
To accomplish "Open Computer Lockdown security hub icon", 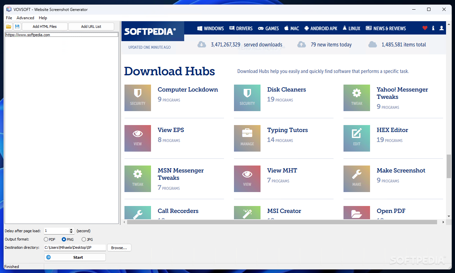I will tap(138, 98).
